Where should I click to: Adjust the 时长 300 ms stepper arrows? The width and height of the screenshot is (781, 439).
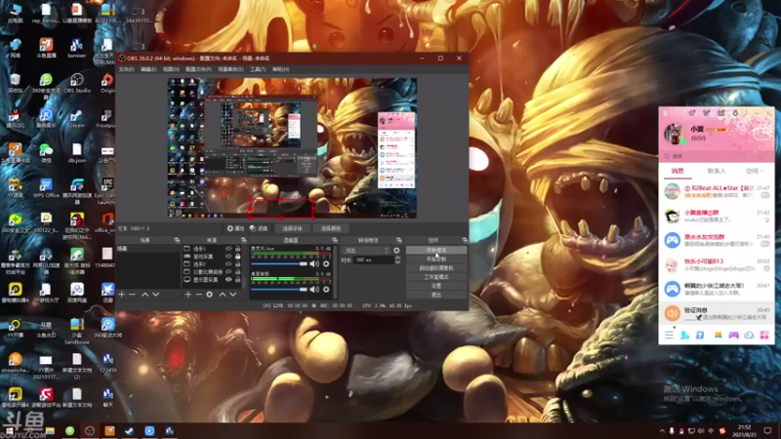(x=397, y=259)
